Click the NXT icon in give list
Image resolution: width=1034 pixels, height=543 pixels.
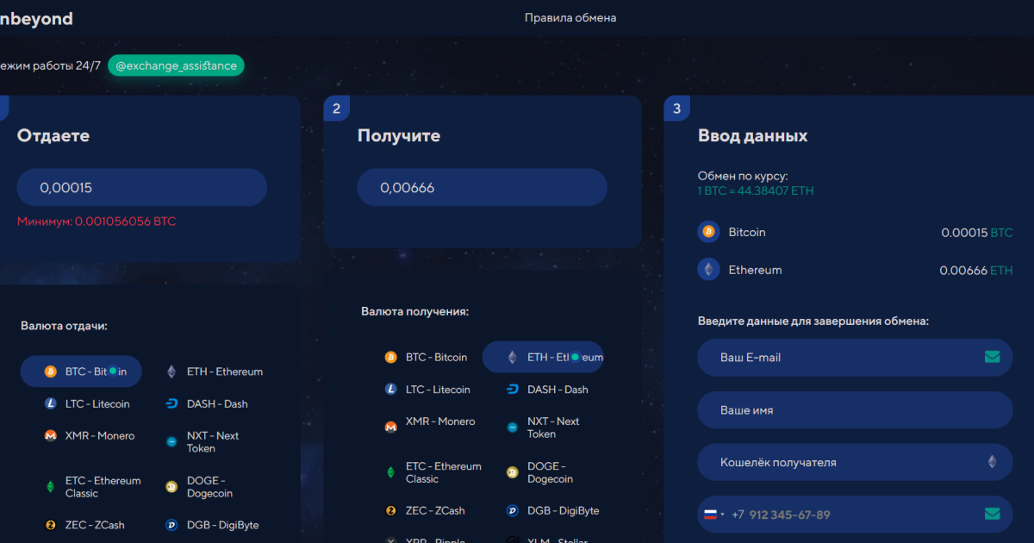(171, 442)
